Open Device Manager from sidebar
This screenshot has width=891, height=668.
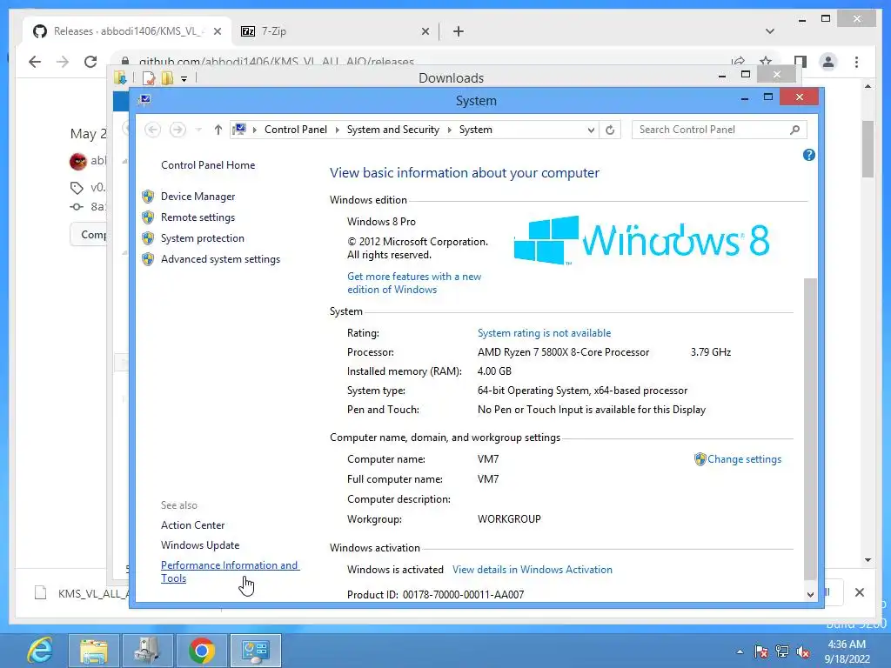(x=198, y=197)
